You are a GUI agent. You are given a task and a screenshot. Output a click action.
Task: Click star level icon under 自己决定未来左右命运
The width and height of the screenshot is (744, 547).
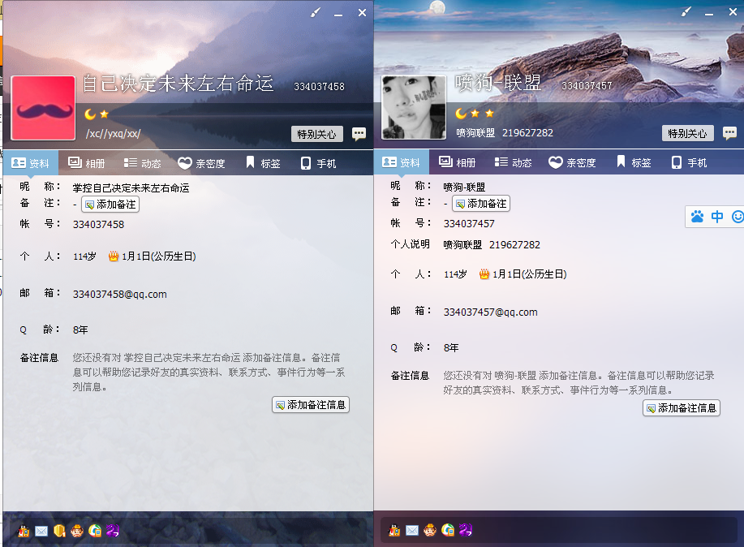pos(105,114)
